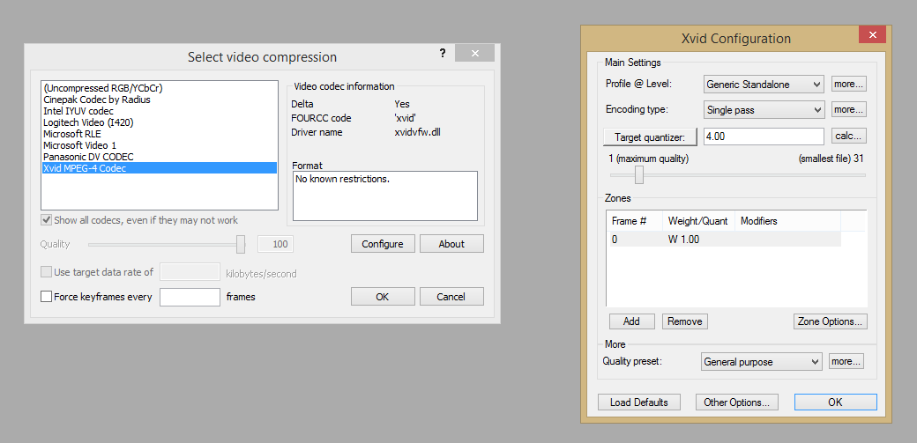Viewport: 917px width, 443px height.
Task: Close the Select video compression dialog
Action: (x=475, y=54)
